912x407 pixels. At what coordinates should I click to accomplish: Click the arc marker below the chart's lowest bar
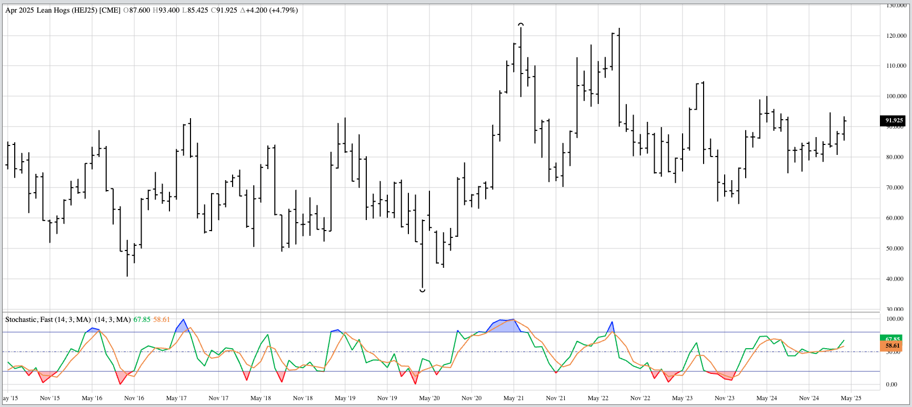(422, 290)
